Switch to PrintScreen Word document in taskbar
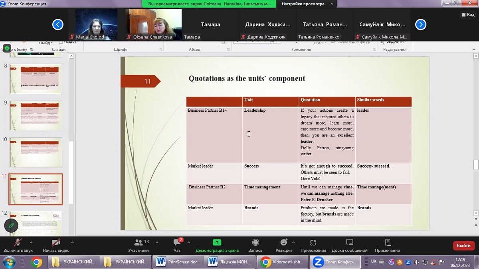This screenshot has width=479, height=269. (x=179, y=262)
